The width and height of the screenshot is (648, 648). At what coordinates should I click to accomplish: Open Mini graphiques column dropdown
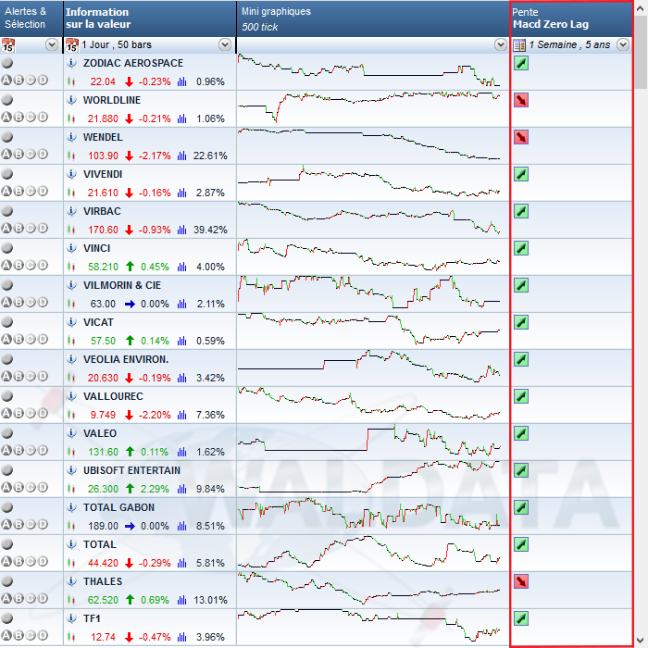[x=501, y=44]
